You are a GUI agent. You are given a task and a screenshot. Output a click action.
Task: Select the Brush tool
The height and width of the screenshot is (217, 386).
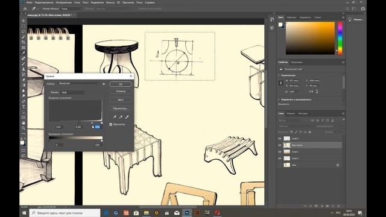click(x=24, y=63)
